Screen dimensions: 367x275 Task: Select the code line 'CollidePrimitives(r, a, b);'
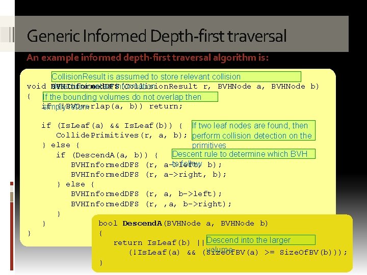coord(121,135)
